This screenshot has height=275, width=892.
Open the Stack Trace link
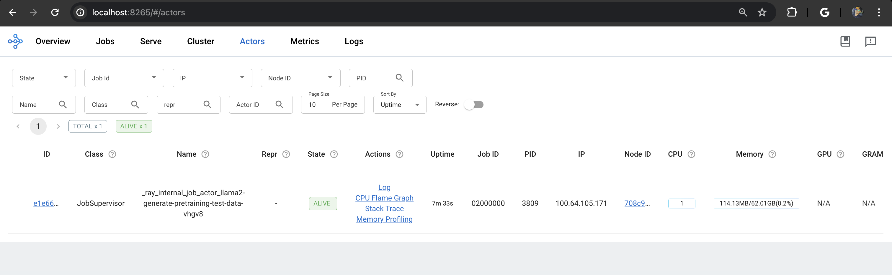384,209
